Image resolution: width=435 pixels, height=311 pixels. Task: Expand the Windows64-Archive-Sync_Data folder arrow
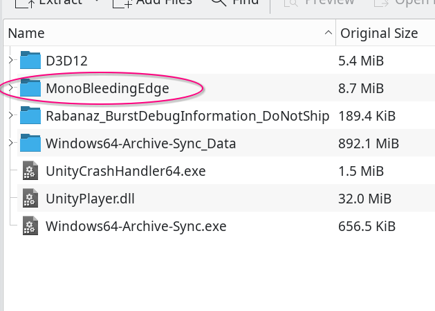pos(10,143)
